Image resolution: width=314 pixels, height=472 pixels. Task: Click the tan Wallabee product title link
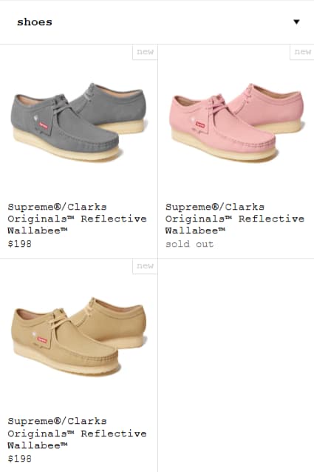(x=77, y=433)
